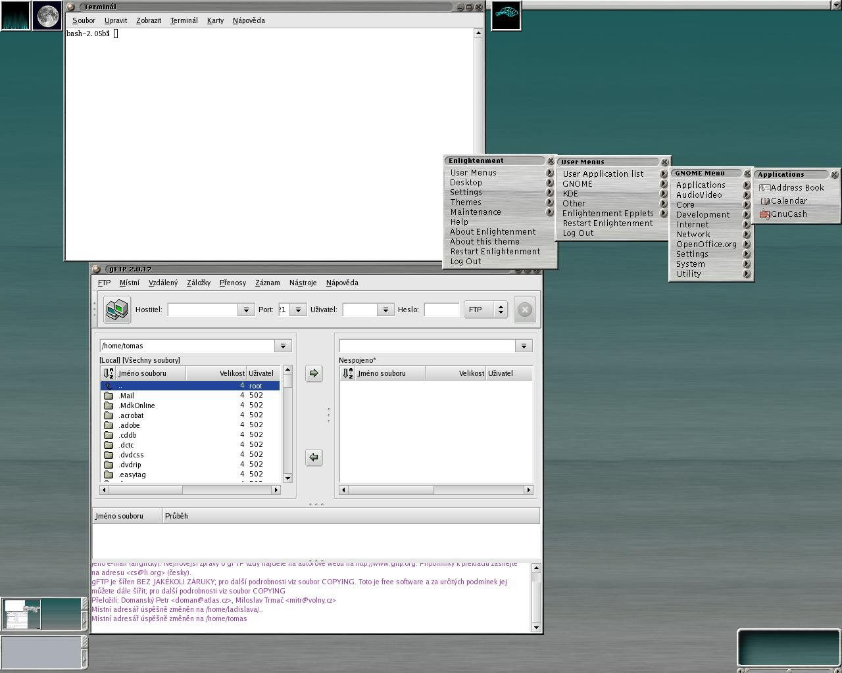Click the local list horizontal scrollbar
The height and width of the screenshot is (673, 842).
190,490
